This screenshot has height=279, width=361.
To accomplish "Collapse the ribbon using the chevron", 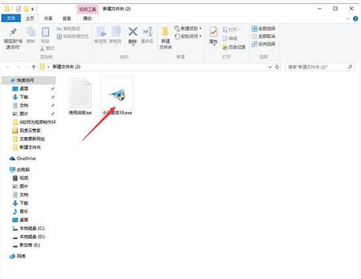I will coord(347,19).
